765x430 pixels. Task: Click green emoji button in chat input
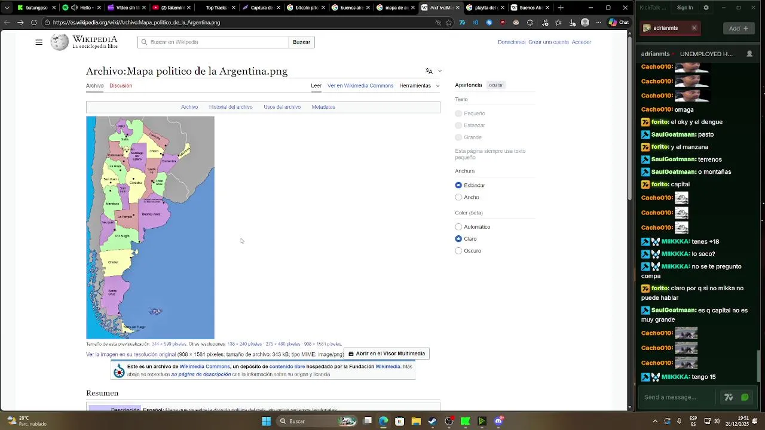[x=745, y=397]
